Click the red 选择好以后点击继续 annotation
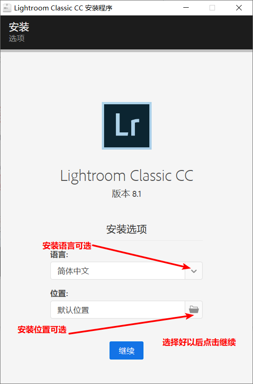This screenshot has height=384, width=253. tap(199, 342)
